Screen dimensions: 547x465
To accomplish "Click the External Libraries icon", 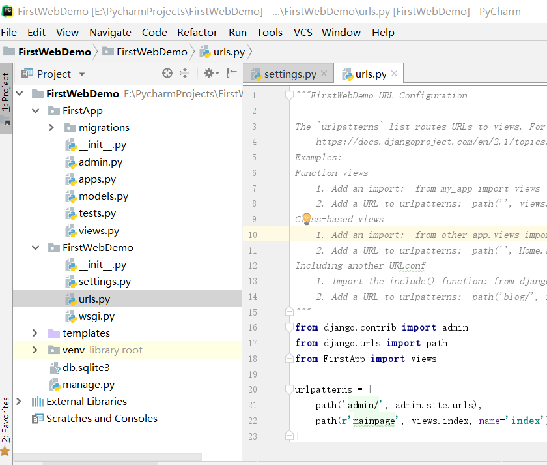I will [x=37, y=402].
